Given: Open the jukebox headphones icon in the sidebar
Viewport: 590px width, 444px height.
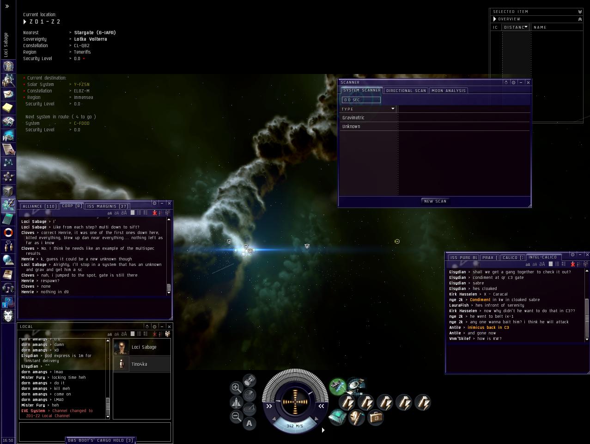Looking at the screenshot, I should 8,288.
